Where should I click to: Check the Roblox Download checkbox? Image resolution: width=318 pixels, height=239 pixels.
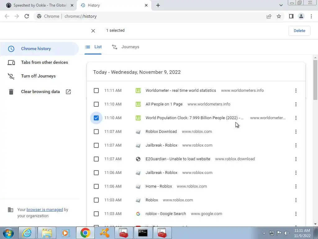96,132
